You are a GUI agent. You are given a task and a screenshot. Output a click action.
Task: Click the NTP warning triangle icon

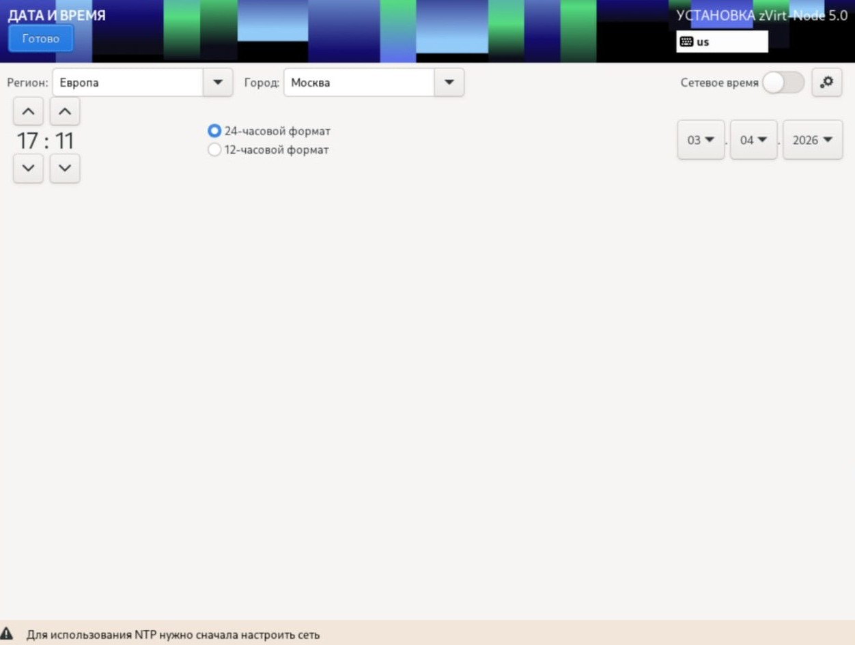point(7,633)
